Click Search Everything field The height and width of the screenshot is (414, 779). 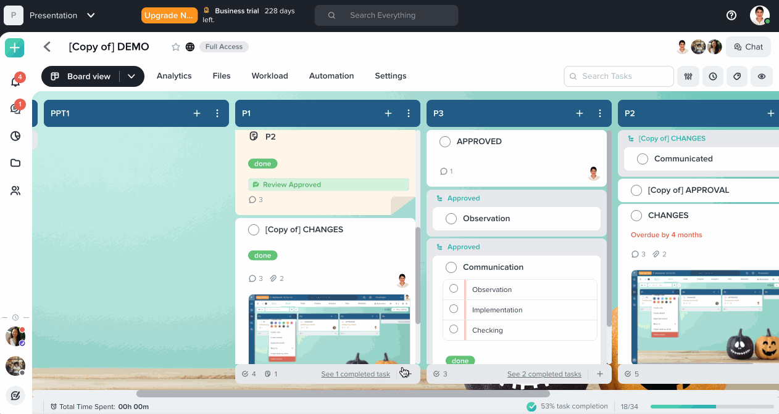point(386,15)
